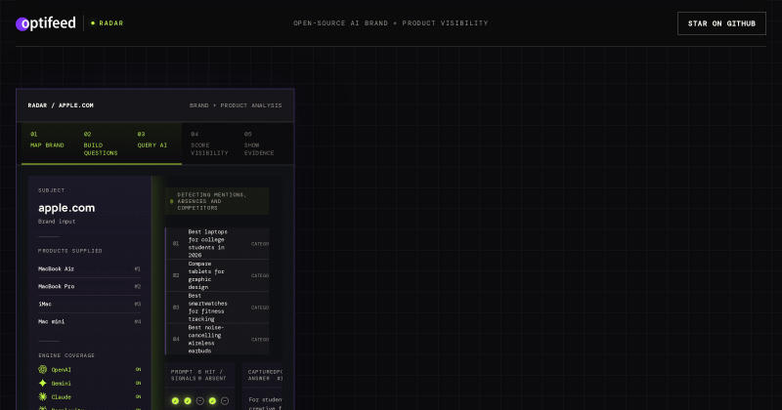Click the MacBook Air product row

[89, 269]
